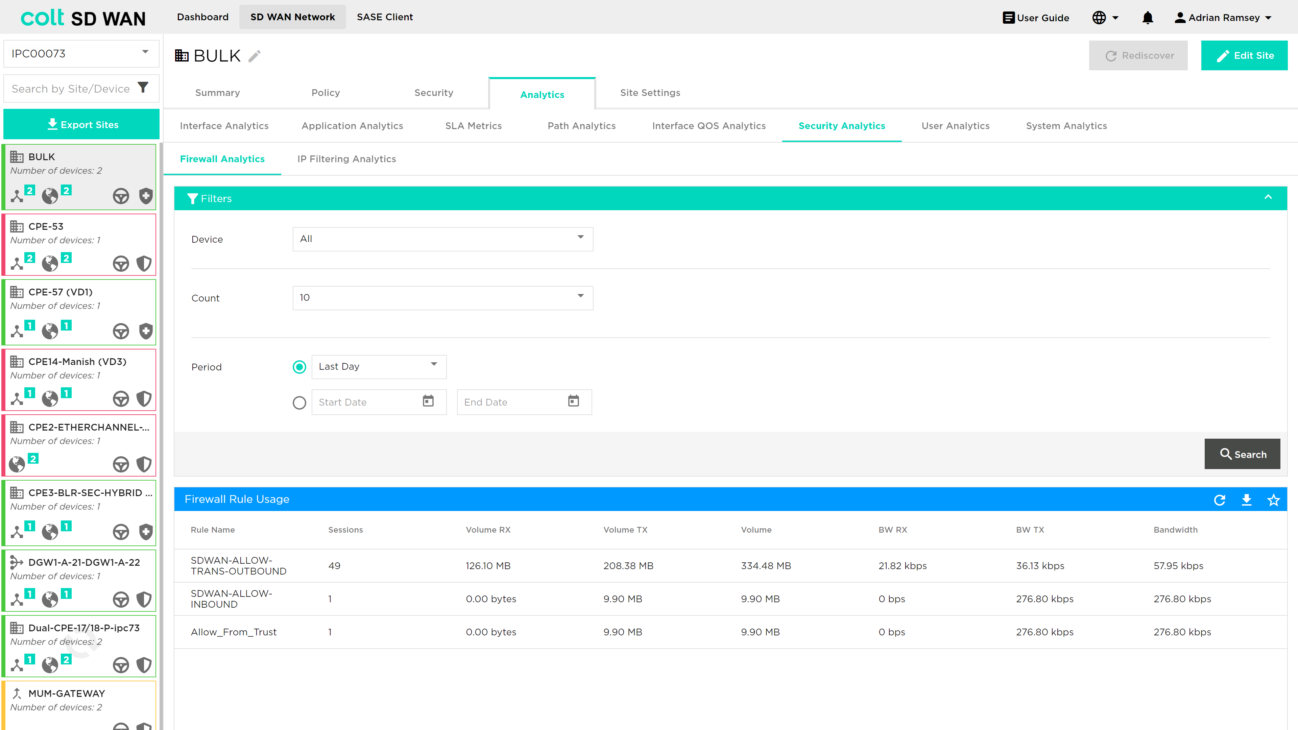Click the Start Date calendar icon
Screen dimensions: 1298x730
point(428,401)
